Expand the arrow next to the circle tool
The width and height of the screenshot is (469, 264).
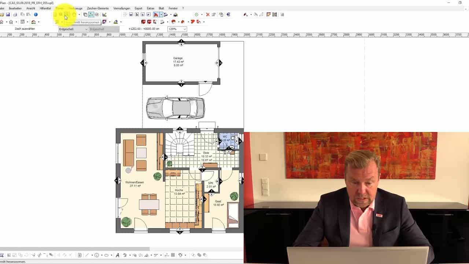pos(101,255)
